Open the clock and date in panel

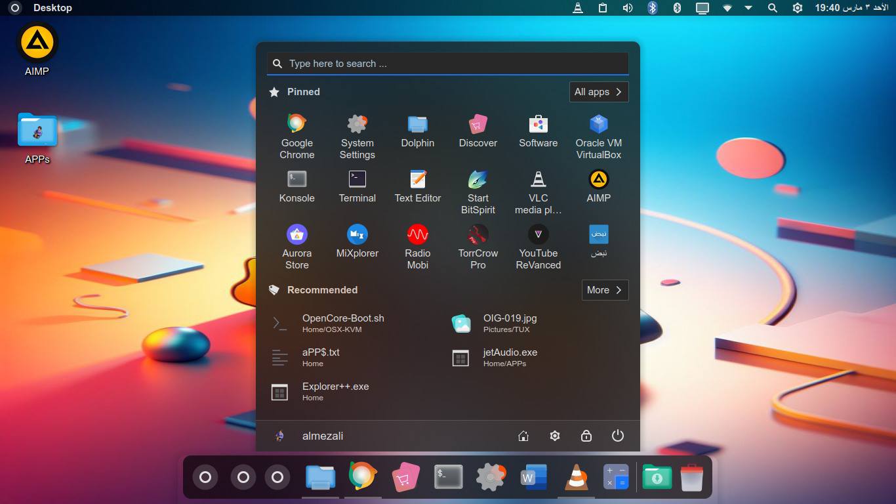click(852, 8)
